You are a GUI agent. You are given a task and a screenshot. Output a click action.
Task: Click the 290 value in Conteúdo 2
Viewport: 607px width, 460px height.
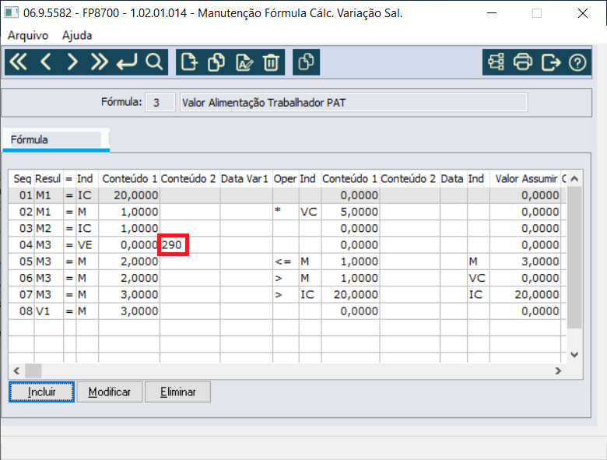click(x=172, y=245)
